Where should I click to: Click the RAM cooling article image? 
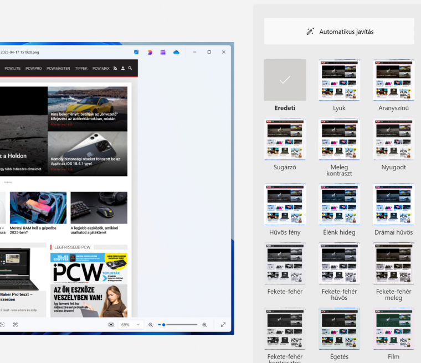[38, 208]
